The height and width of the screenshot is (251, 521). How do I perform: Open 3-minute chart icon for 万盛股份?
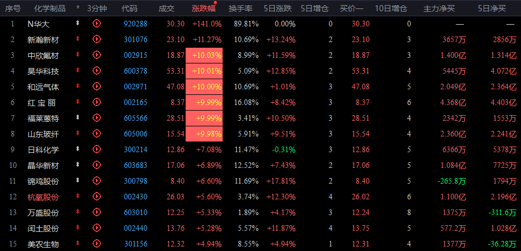coord(96,212)
